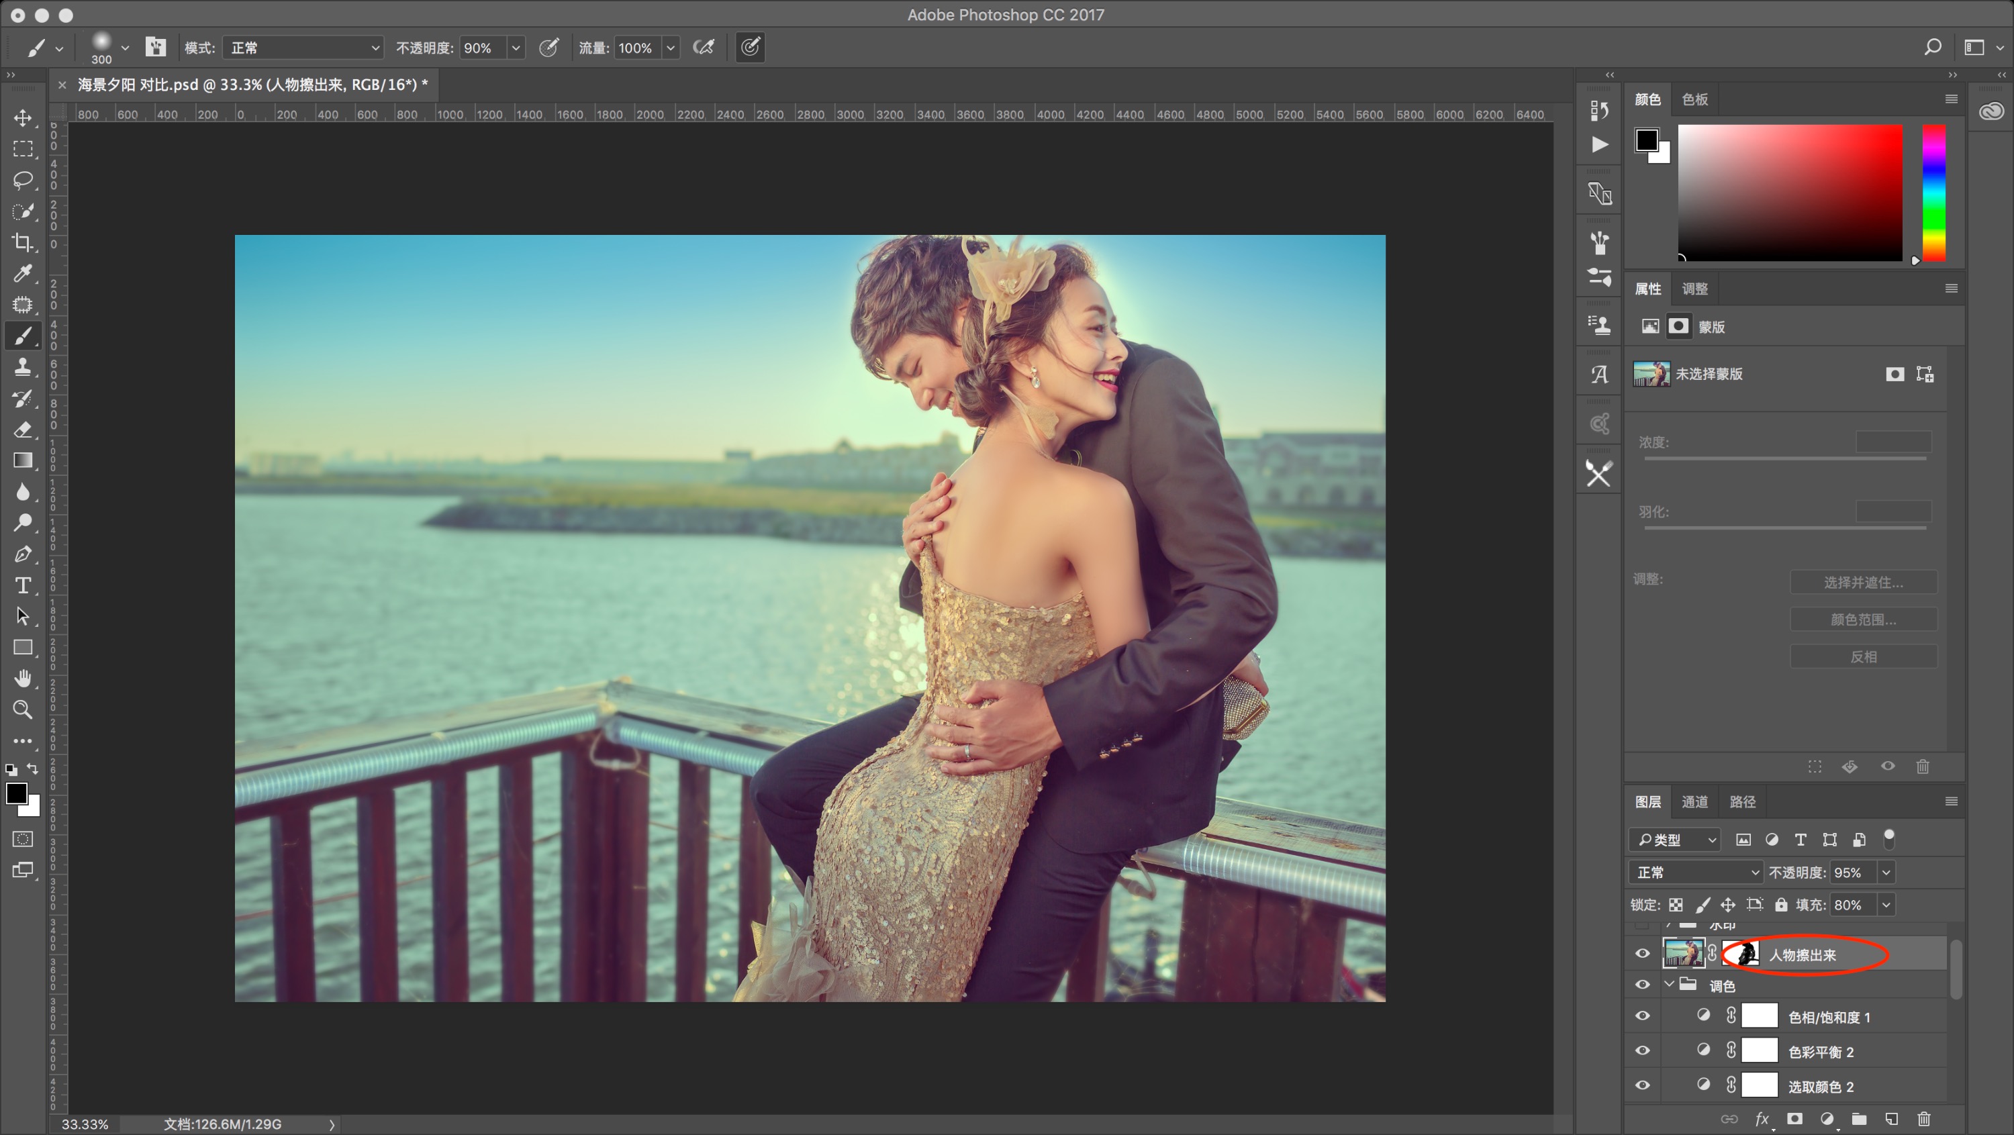This screenshot has width=2014, height=1135.
Task: Collapse the 调色 group
Action: coord(1669,984)
